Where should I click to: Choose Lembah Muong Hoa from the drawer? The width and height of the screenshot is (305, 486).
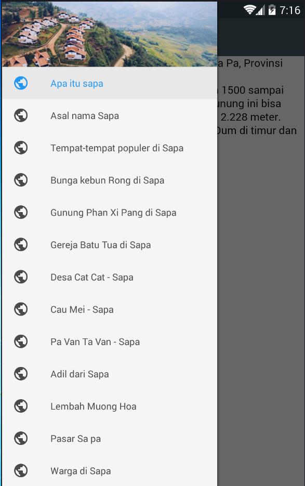110,406
